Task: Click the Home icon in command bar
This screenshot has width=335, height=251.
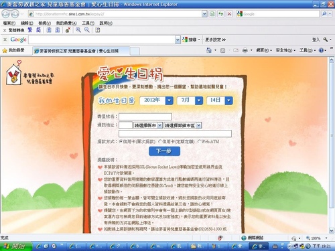Action: click(209, 50)
